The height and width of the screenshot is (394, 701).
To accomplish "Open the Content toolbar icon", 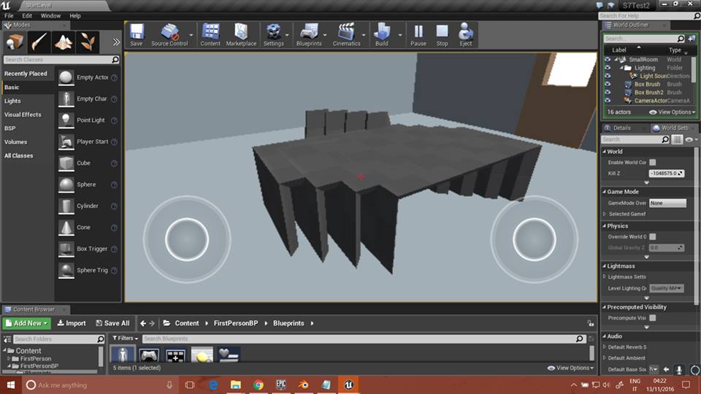I will click(210, 34).
